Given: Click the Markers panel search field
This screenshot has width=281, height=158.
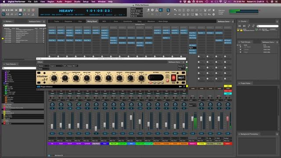Looking at the screenshot, I should pyautogui.click(x=25, y=25).
